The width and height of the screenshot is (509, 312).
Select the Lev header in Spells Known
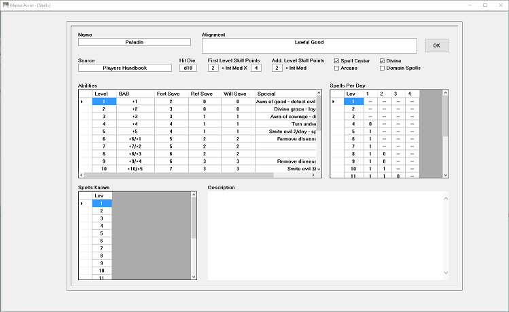(x=102, y=196)
